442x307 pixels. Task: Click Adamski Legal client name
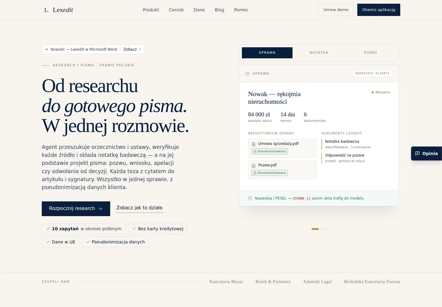317,282
